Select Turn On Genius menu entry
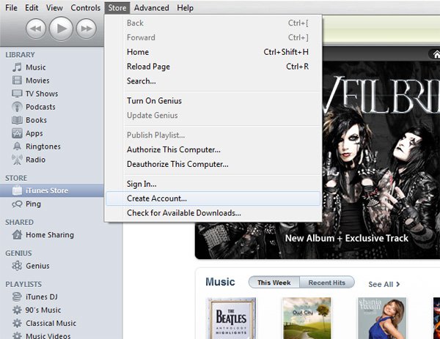 (x=213, y=101)
